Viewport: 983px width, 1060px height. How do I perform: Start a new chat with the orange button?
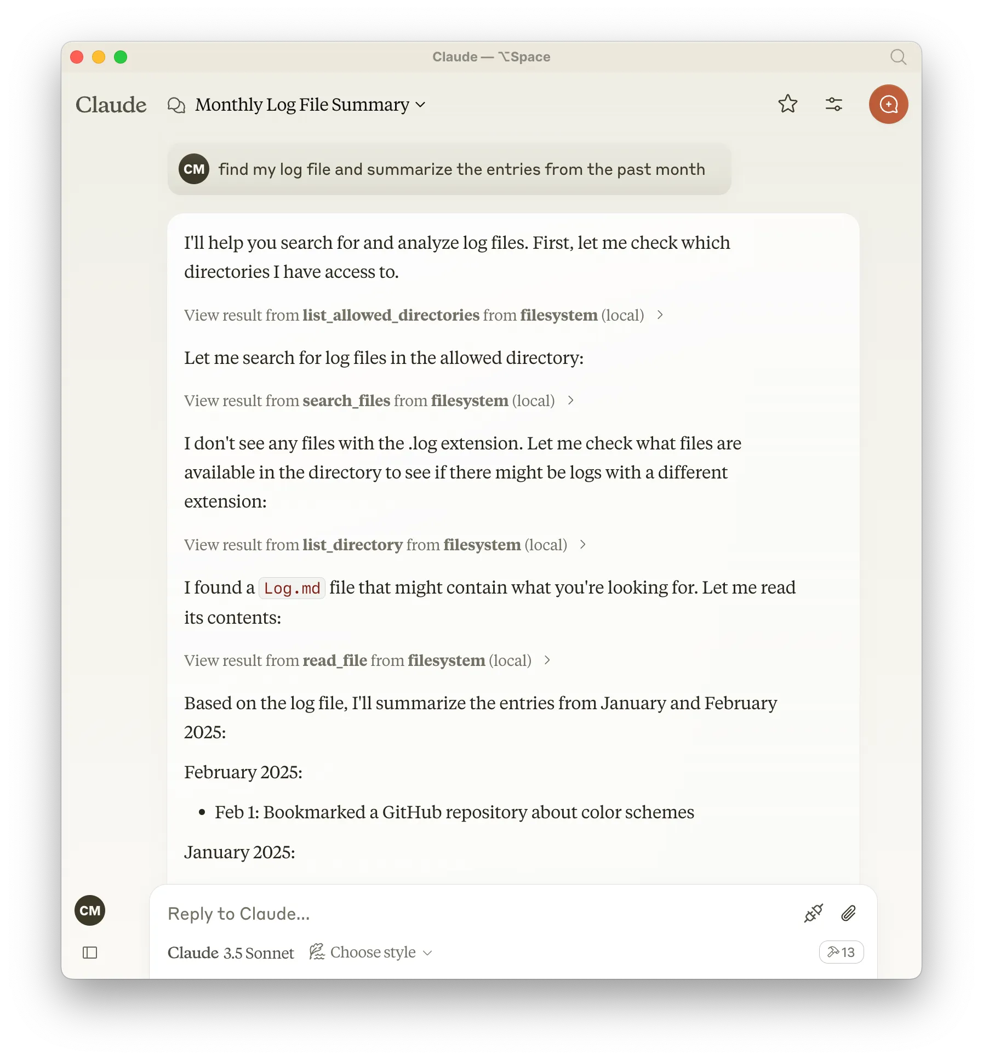[888, 104]
